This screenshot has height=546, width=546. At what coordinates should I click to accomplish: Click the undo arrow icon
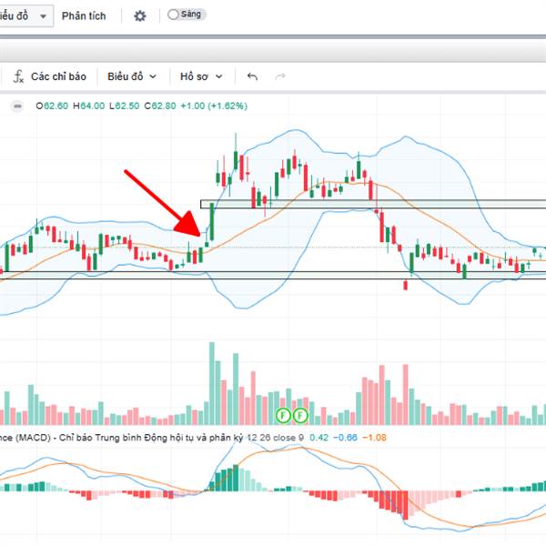pos(252,76)
